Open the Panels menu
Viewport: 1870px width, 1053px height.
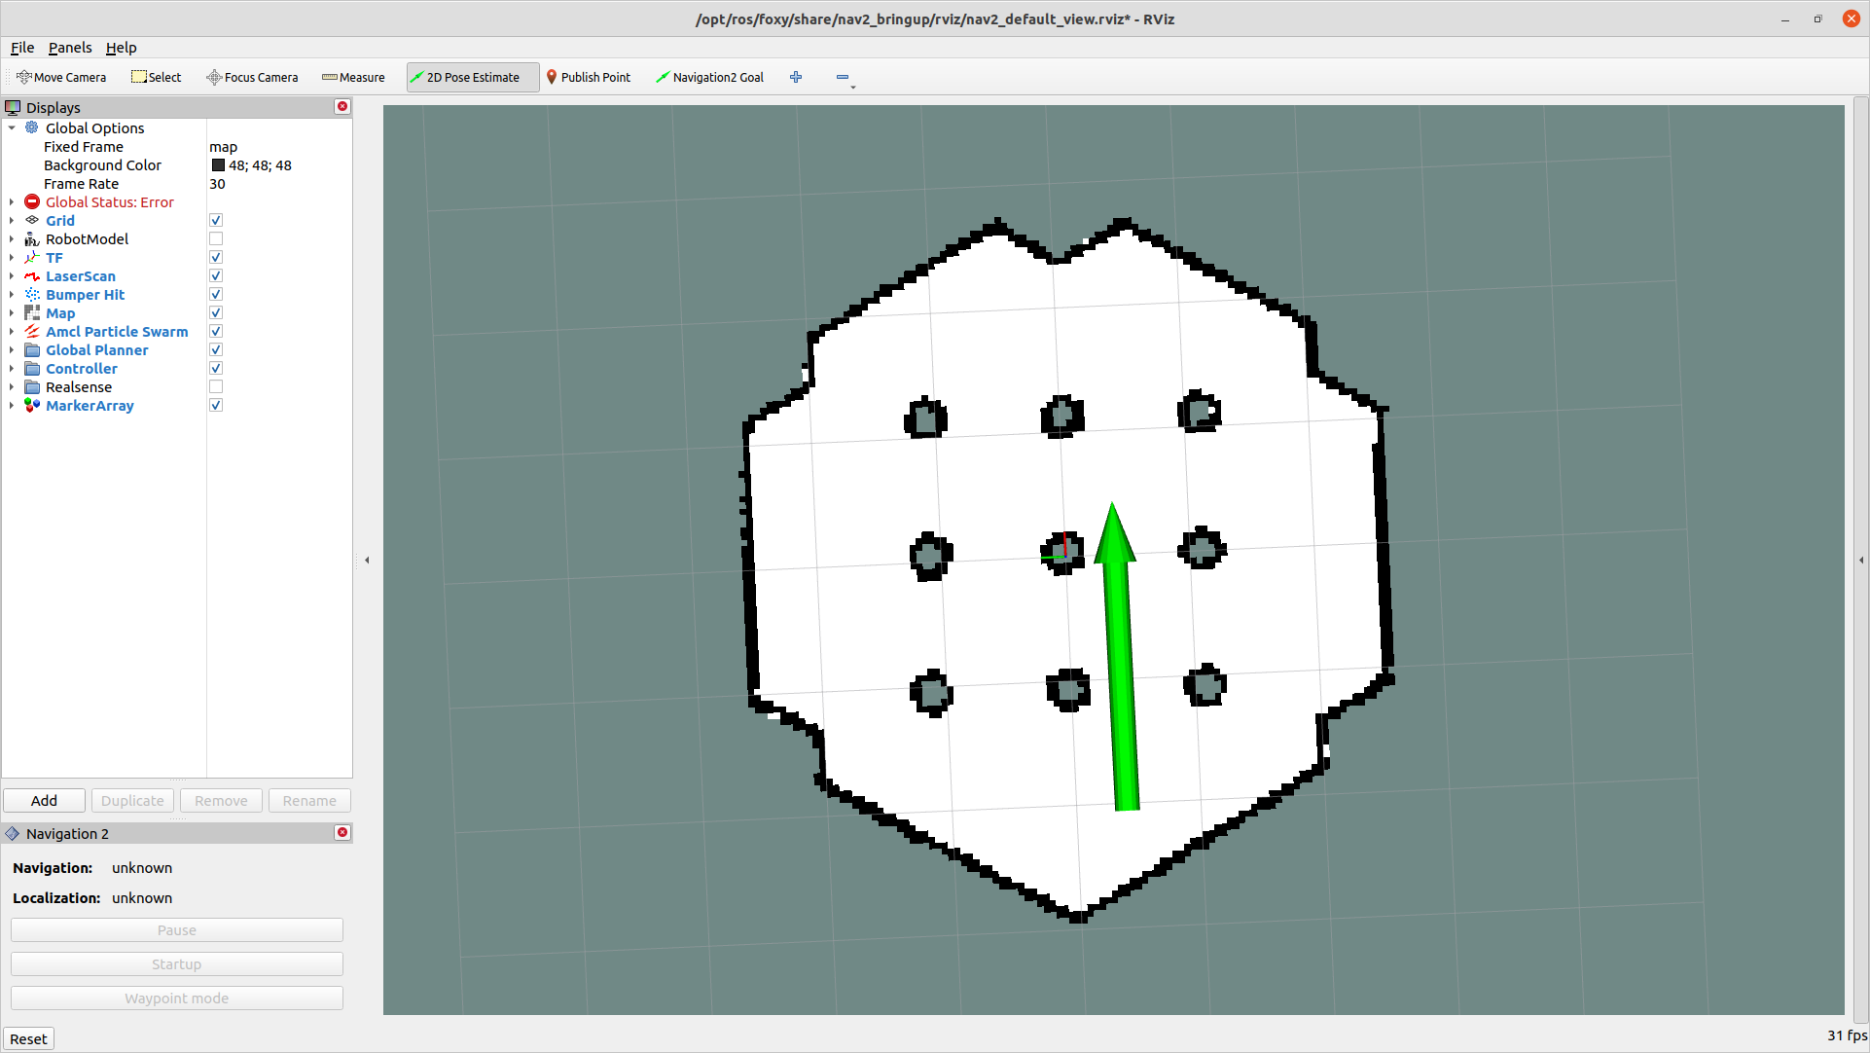pos(70,48)
